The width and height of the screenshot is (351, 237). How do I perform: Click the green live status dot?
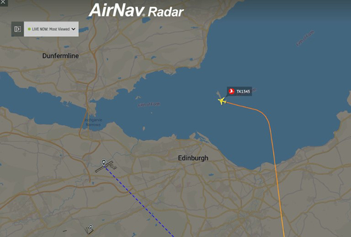(29, 29)
